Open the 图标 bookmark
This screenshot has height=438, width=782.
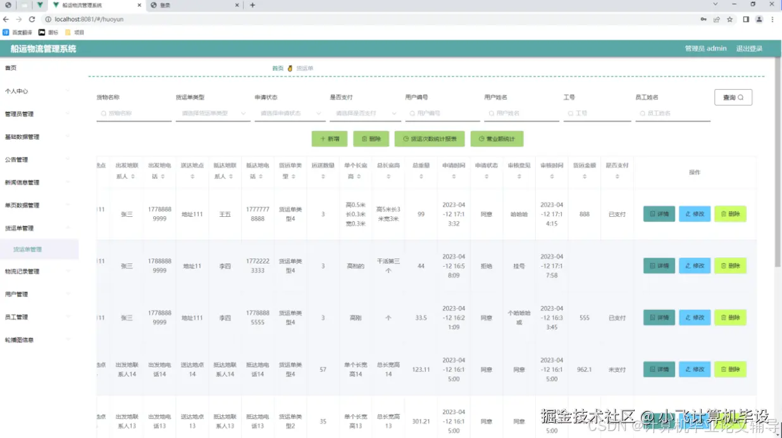(x=49, y=32)
